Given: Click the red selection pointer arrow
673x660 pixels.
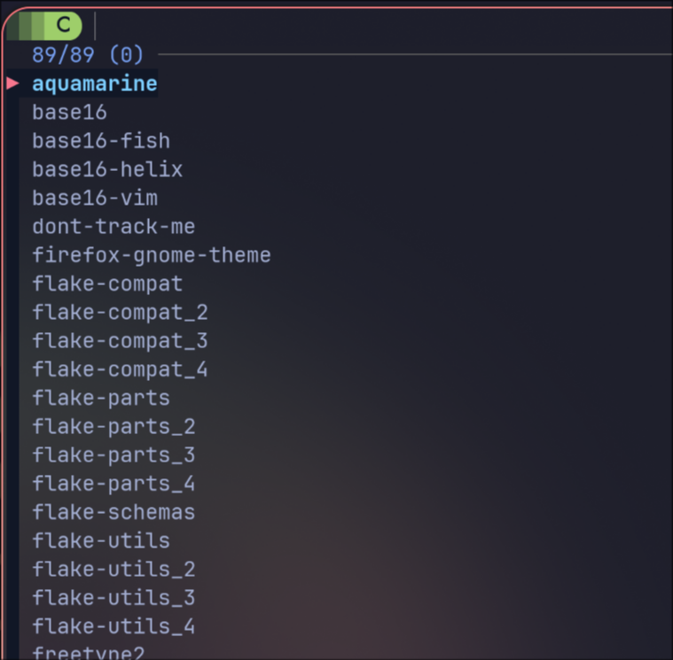Looking at the screenshot, I should pyautogui.click(x=13, y=83).
